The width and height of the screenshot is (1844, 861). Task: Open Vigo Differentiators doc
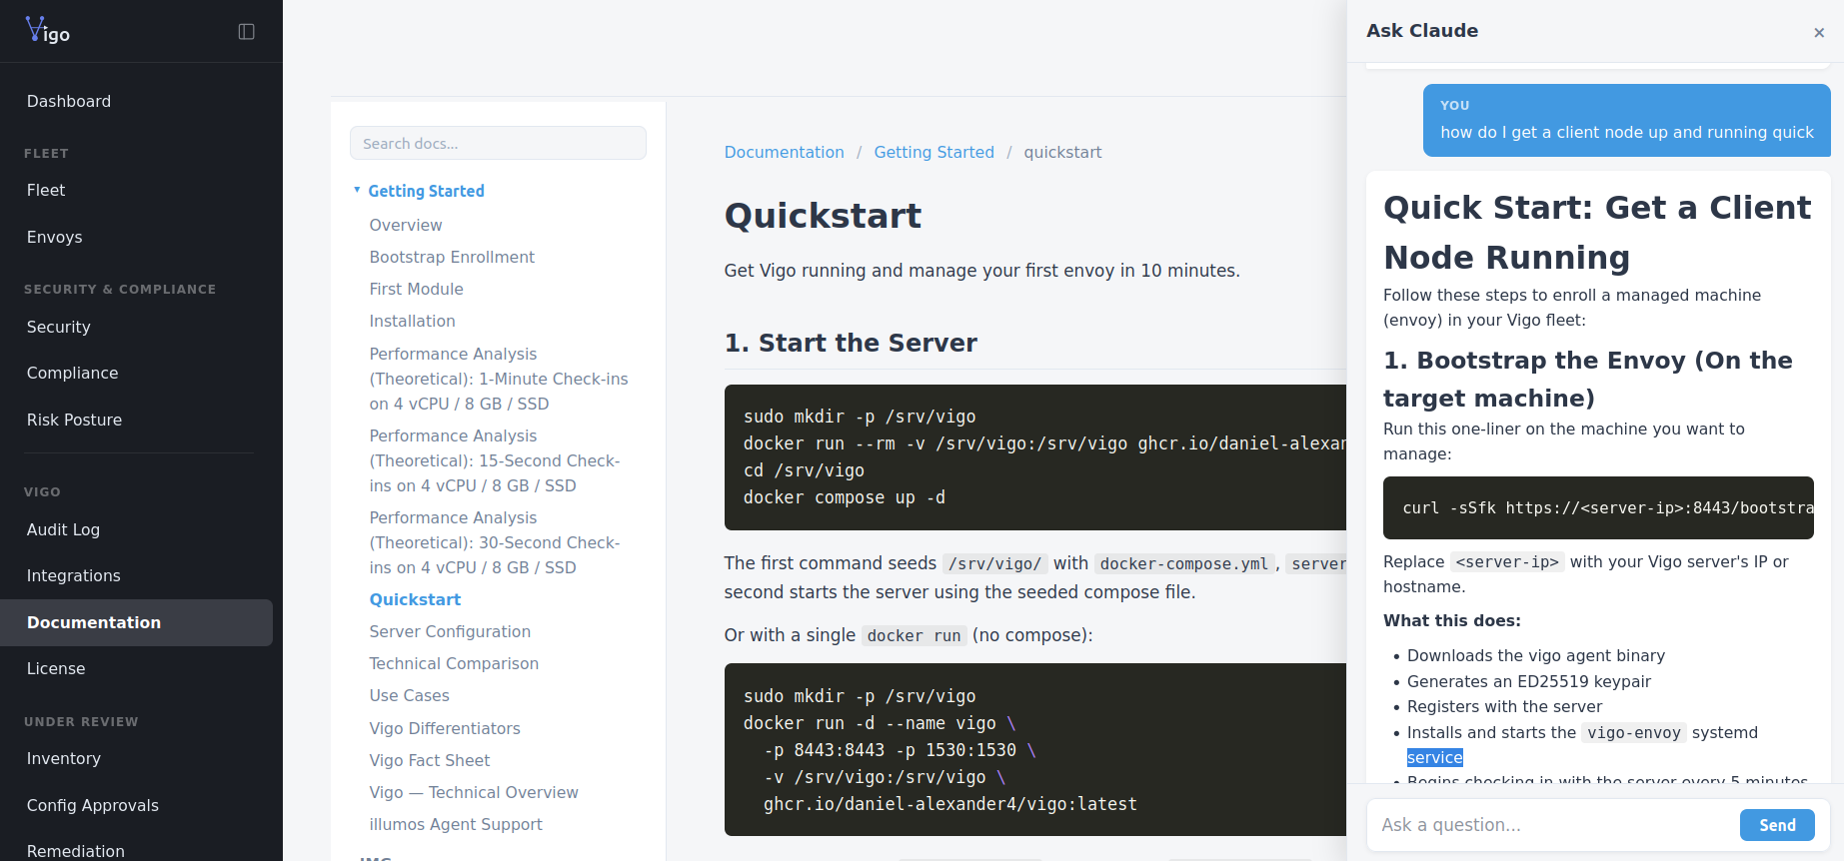click(445, 728)
